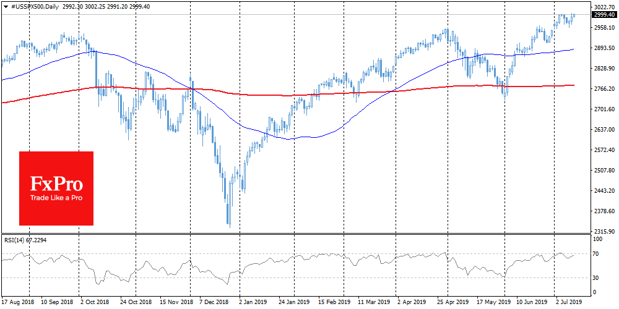The height and width of the screenshot is (309, 619).
Task: Select the 7 Dec 2018 date marker
Action: click(212, 302)
